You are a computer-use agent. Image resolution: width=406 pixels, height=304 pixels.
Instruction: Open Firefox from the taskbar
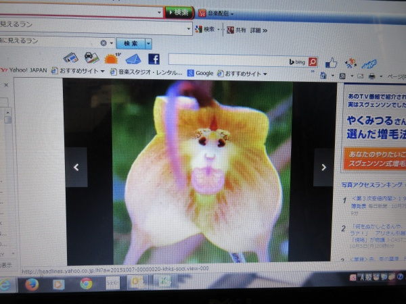tap(31, 284)
